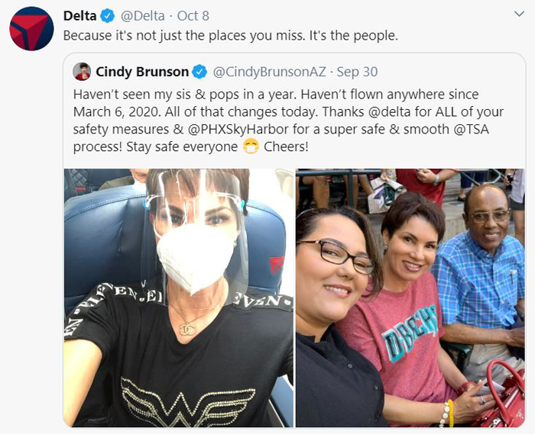The image size is (535, 434).
Task: Click the Delta verified badge icon
Action: (108, 16)
